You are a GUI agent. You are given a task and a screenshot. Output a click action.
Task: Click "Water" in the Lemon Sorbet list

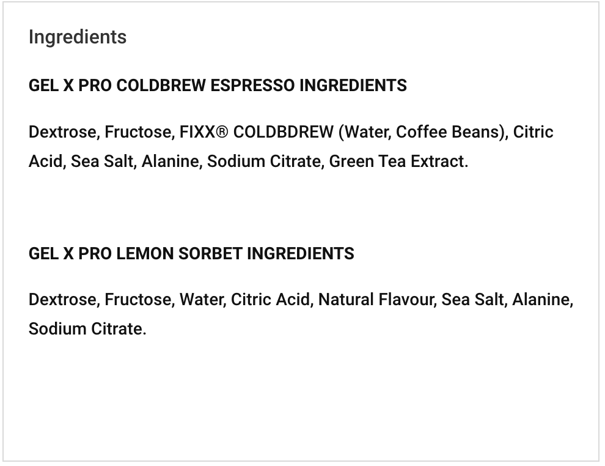pyautogui.click(x=202, y=300)
